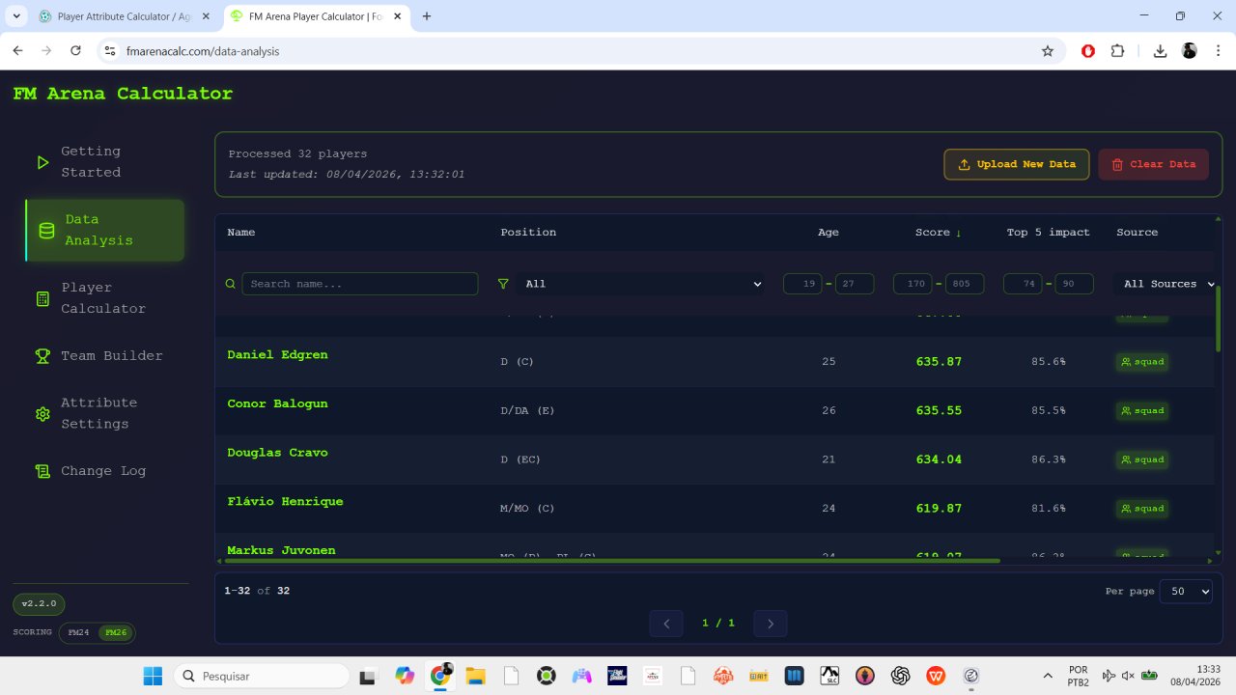Open the Chrome three-dot menu
The height and width of the screenshot is (695, 1236).
click(1217, 51)
